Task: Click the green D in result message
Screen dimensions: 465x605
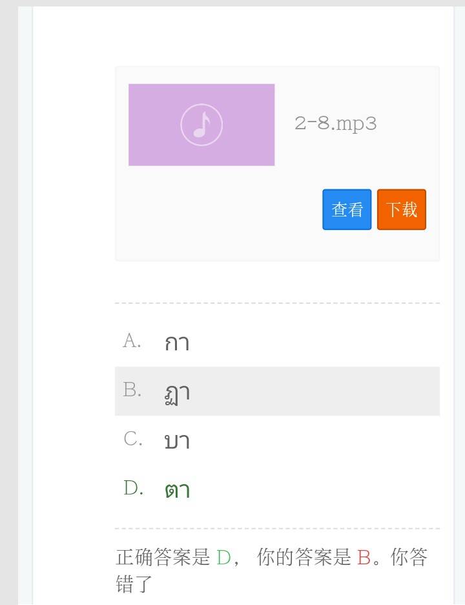Action: click(x=223, y=557)
